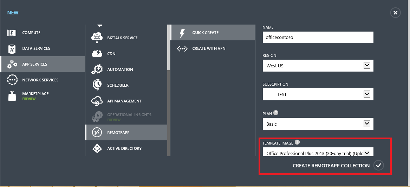Choose NETWORK SERVICES category
The image size is (410, 187).
click(43, 80)
